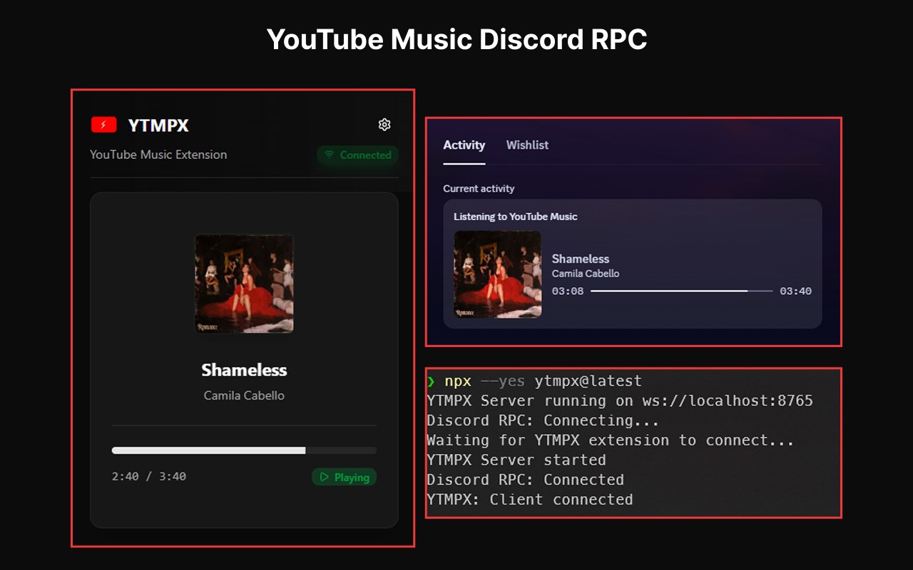This screenshot has width=913, height=570.
Task: Click the 2:40 / 3:40 time readout
Action: pyautogui.click(x=149, y=477)
